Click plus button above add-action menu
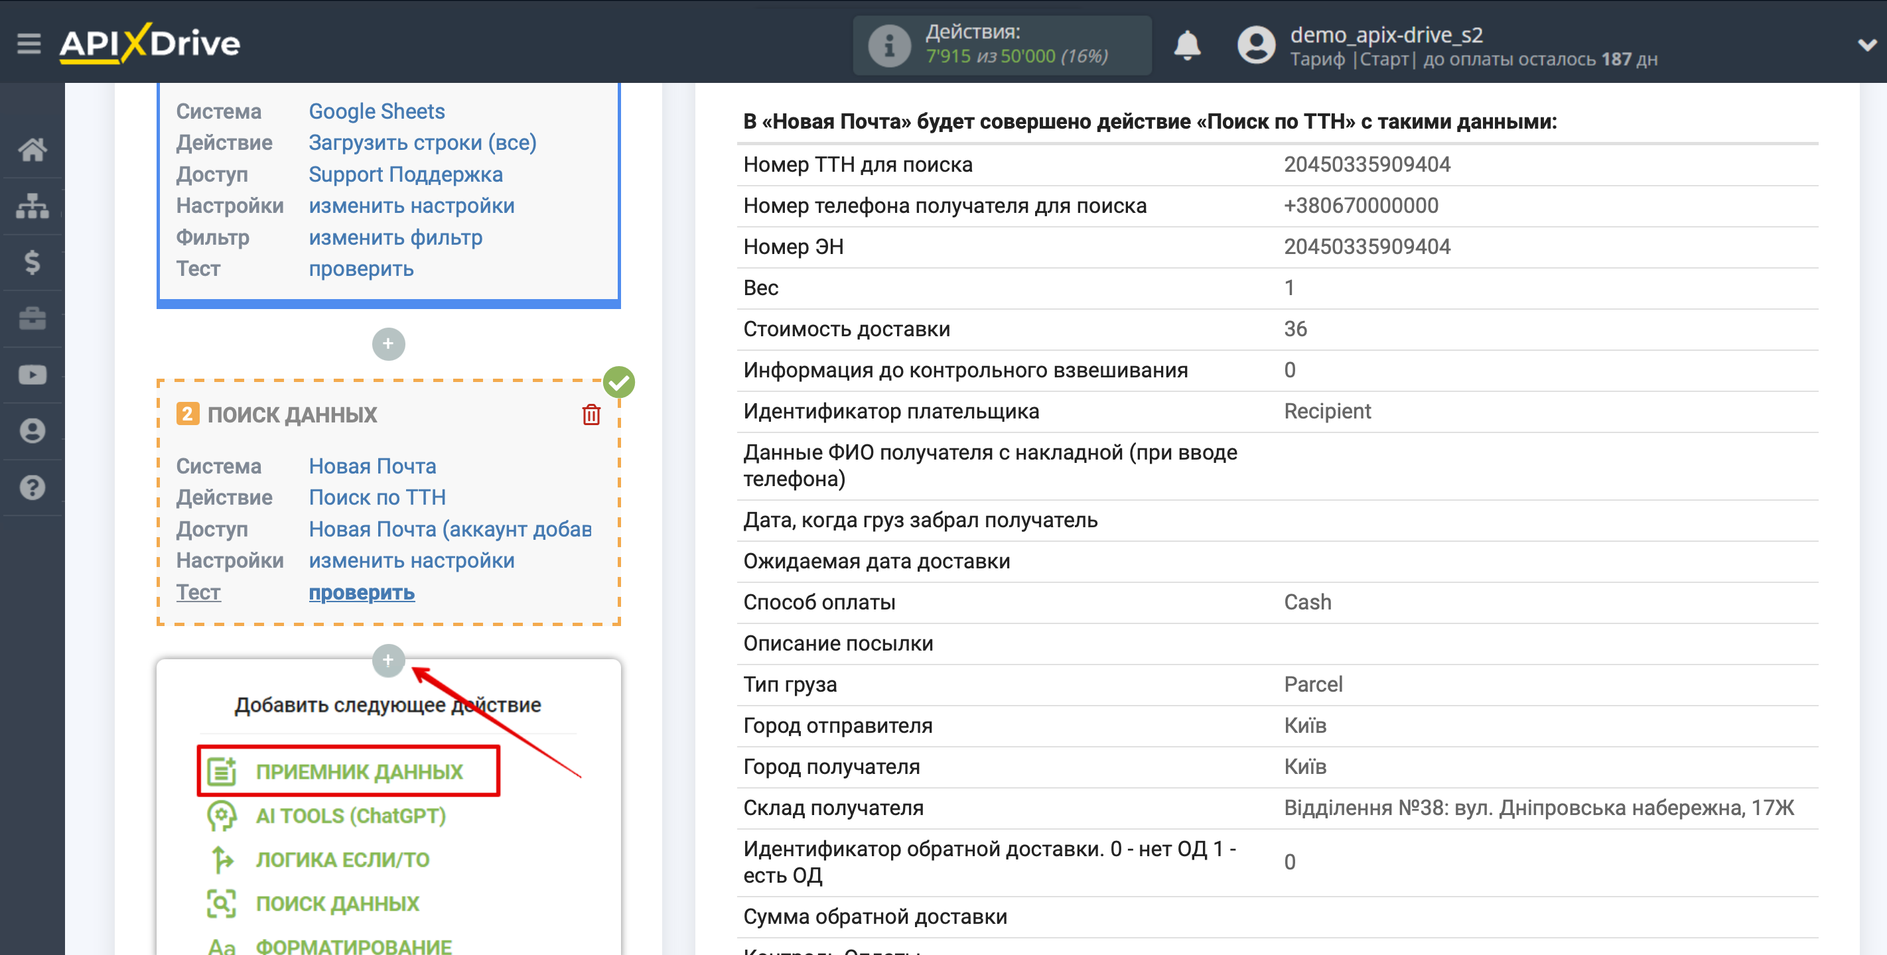This screenshot has width=1887, height=955. coord(388,661)
